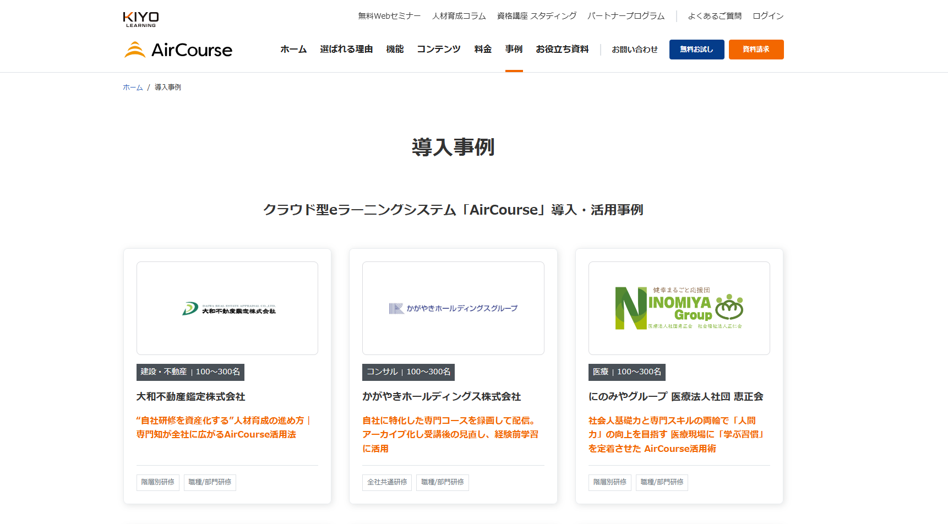Click 職種/部門研修 tag on かがやき card
The height and width of the screenshot is (524, 948).
pyautogui.click(x=443, y=482)
